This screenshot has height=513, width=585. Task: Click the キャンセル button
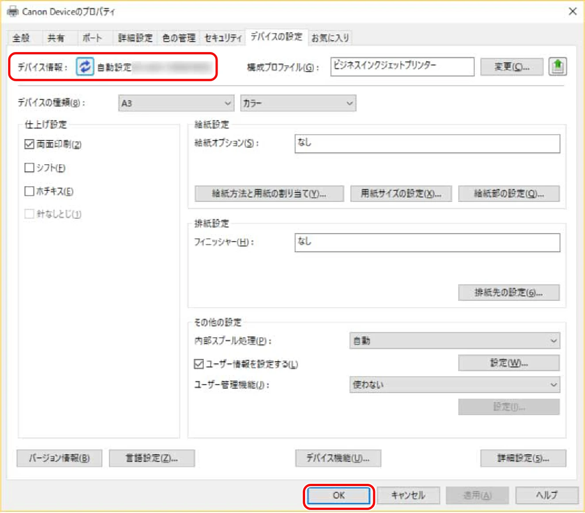click(408, 495)
